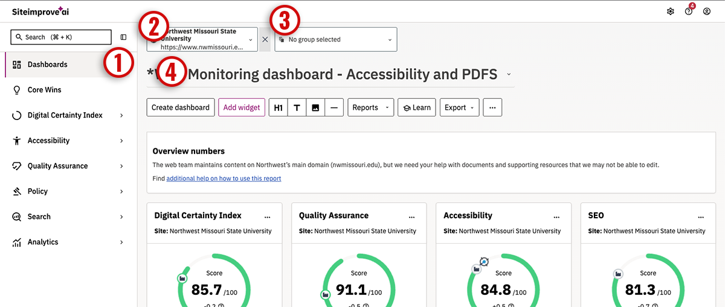Open the help icon with notification badge
Viewport: 725px width, 307px height.
[x=689, y=11]
